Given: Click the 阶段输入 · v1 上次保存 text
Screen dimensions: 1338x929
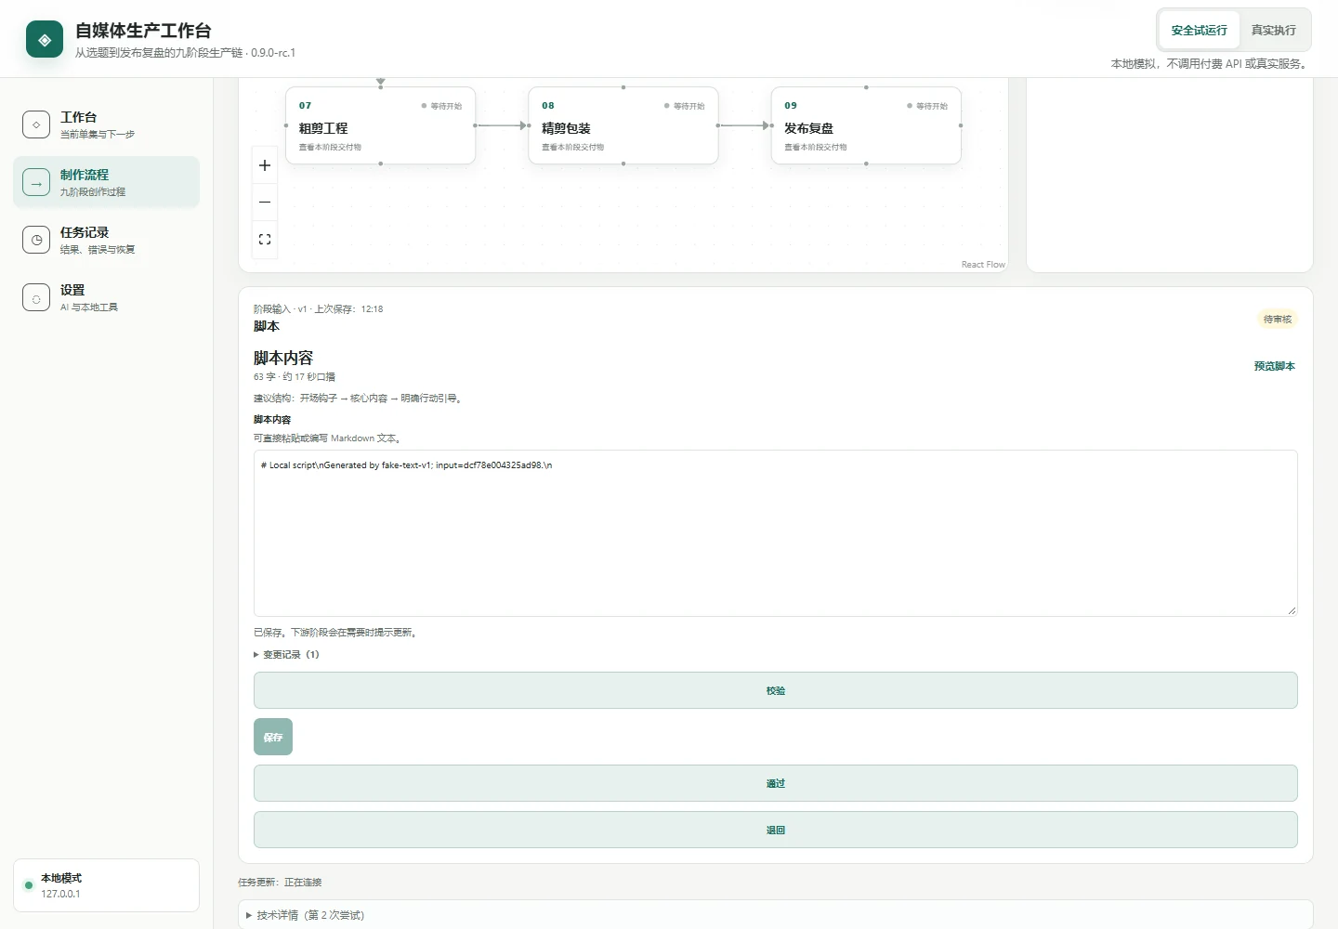Looking at the screenshot, I should 318,309.
